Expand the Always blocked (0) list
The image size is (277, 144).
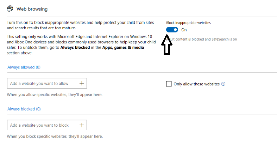pos(24,109)
